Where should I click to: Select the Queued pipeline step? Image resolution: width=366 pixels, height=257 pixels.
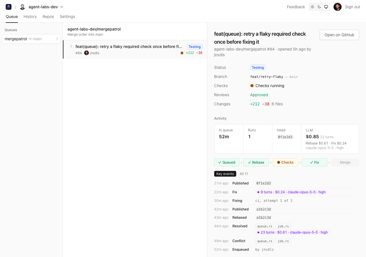coord(227,162)
